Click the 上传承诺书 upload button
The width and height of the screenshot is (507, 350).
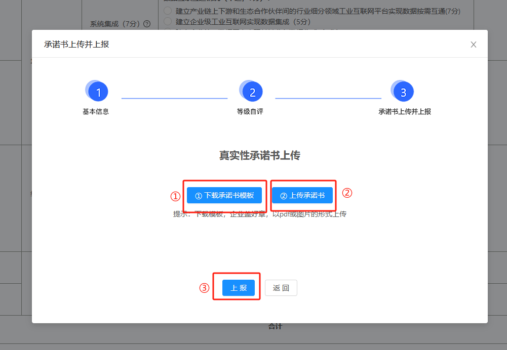pyautogui.click(x=302, y=195)
